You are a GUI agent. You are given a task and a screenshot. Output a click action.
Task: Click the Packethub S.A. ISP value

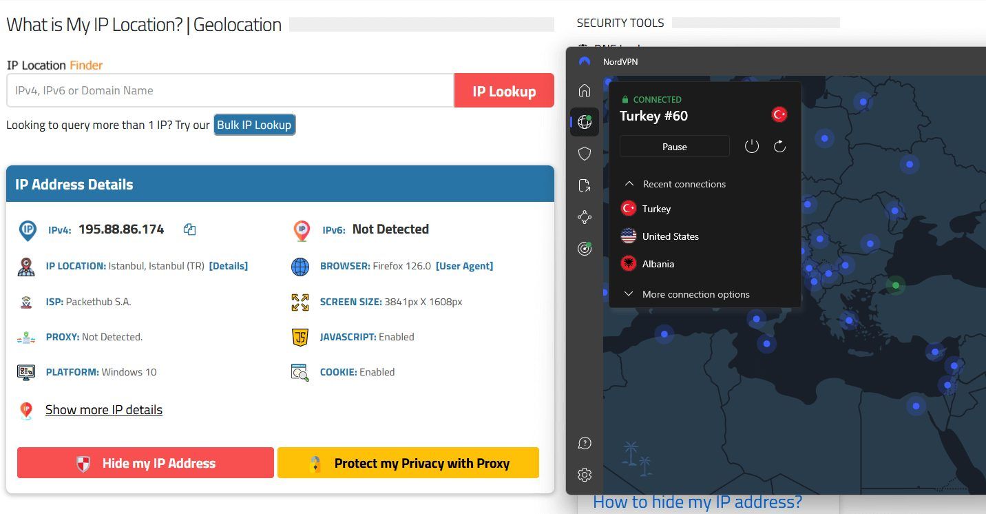[98, 302]
